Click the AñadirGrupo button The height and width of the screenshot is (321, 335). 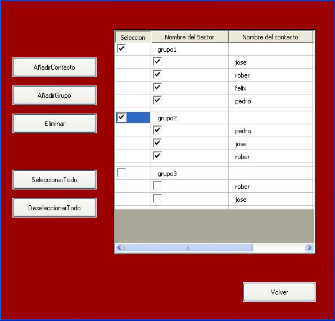(x=55, y=96)
